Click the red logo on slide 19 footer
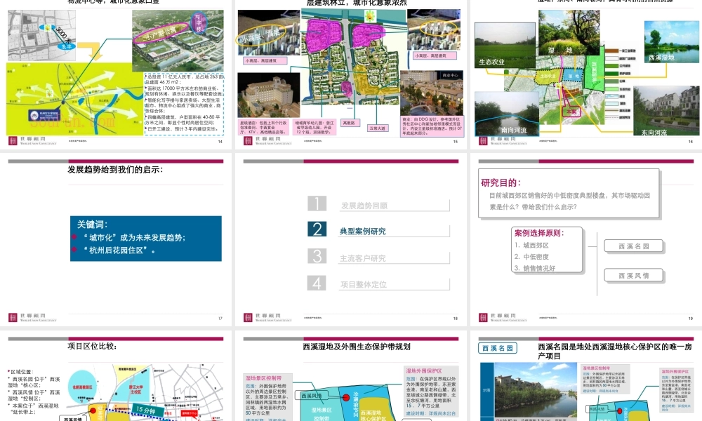702x421 pixels. tap(483, 318)
